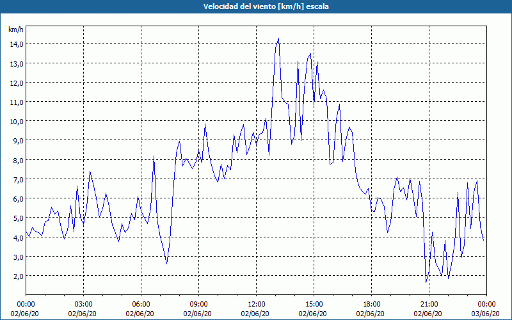Click the lowest wind dip near 21:00
Image resolution: width=512 pixels, height=320 pixels.
pos(426,282)
